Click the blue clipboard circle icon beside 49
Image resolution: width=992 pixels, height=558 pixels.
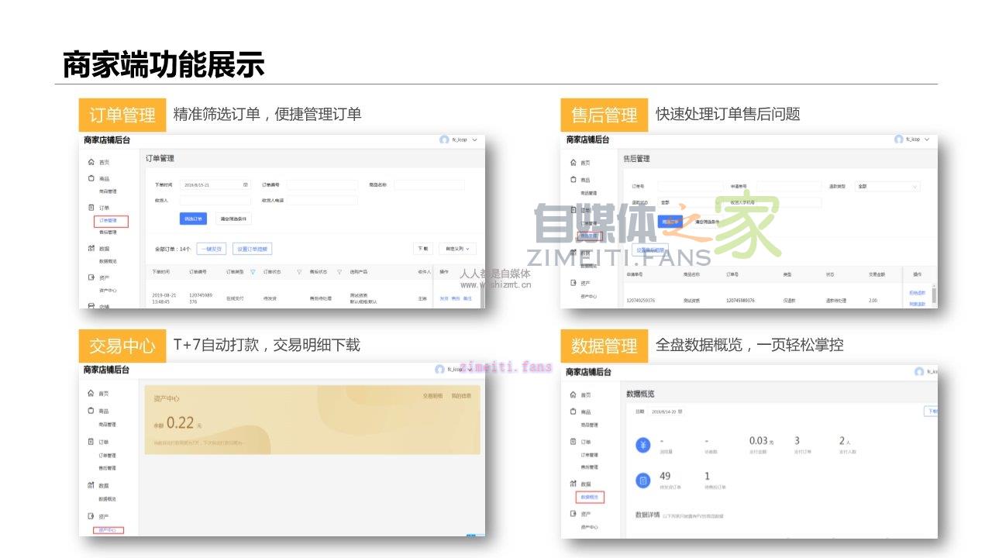(x=642, y=480)
